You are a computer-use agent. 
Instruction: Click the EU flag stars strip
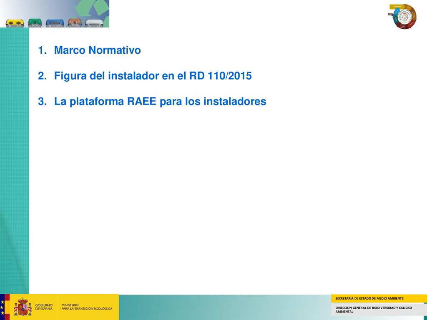(x=2, y=307)
